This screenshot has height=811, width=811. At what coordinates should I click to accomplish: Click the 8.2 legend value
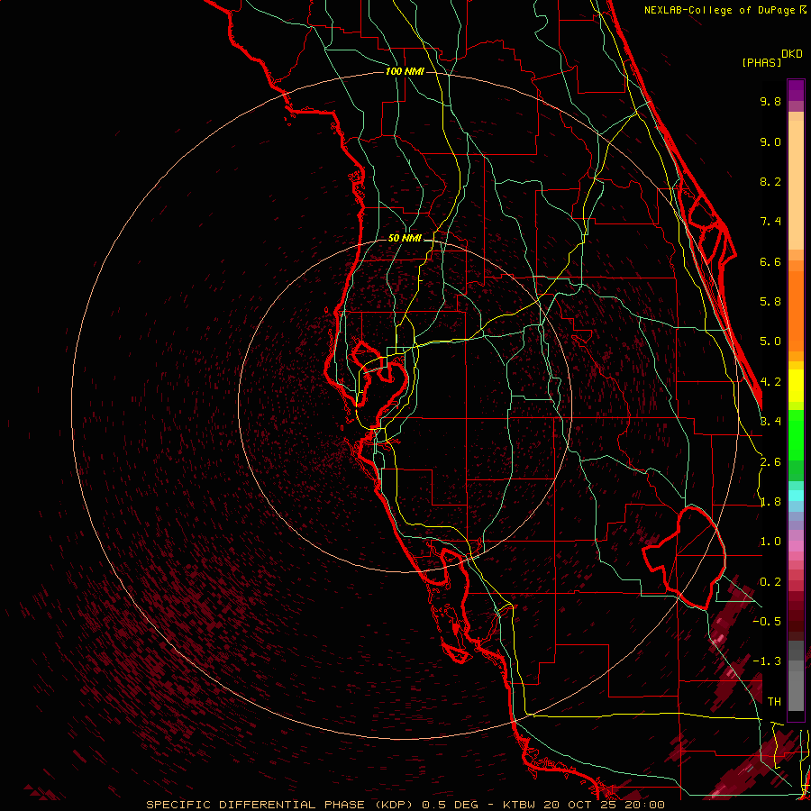[770, 181]
